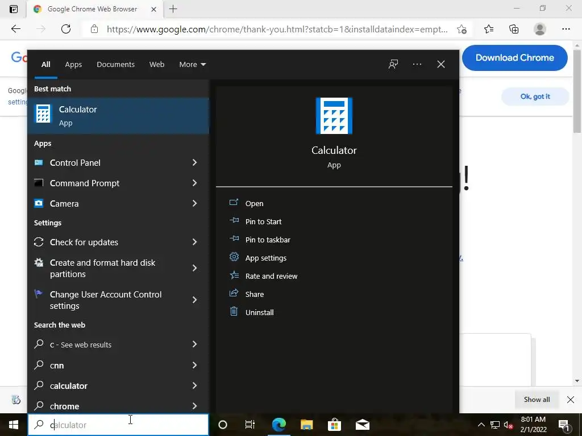Switch to the Apps search tab
Viewport: 582px width, 436px height.
73,65
